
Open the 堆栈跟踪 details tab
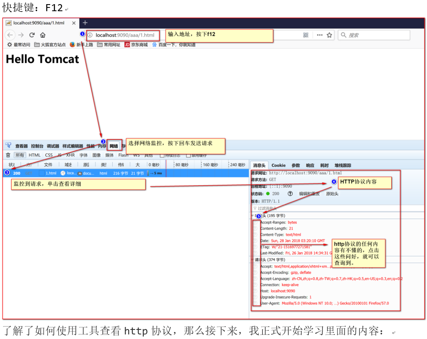click(x=343, y=165)
